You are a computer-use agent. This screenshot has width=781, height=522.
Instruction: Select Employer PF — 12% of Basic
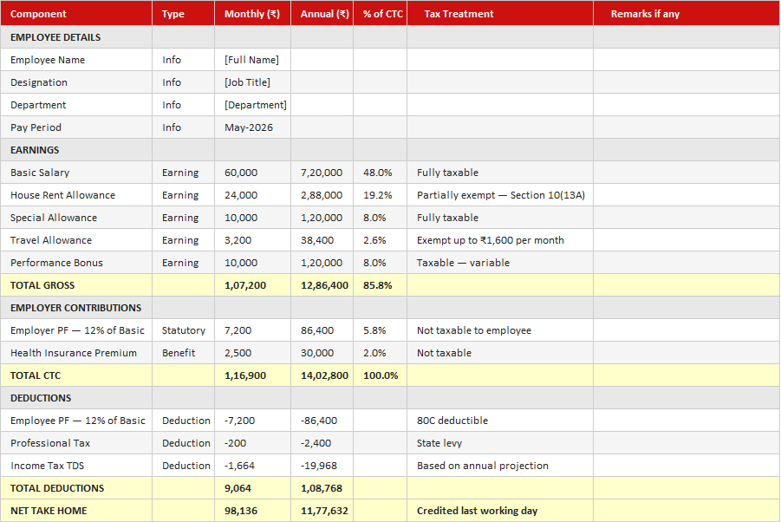(x=76, y=330)
